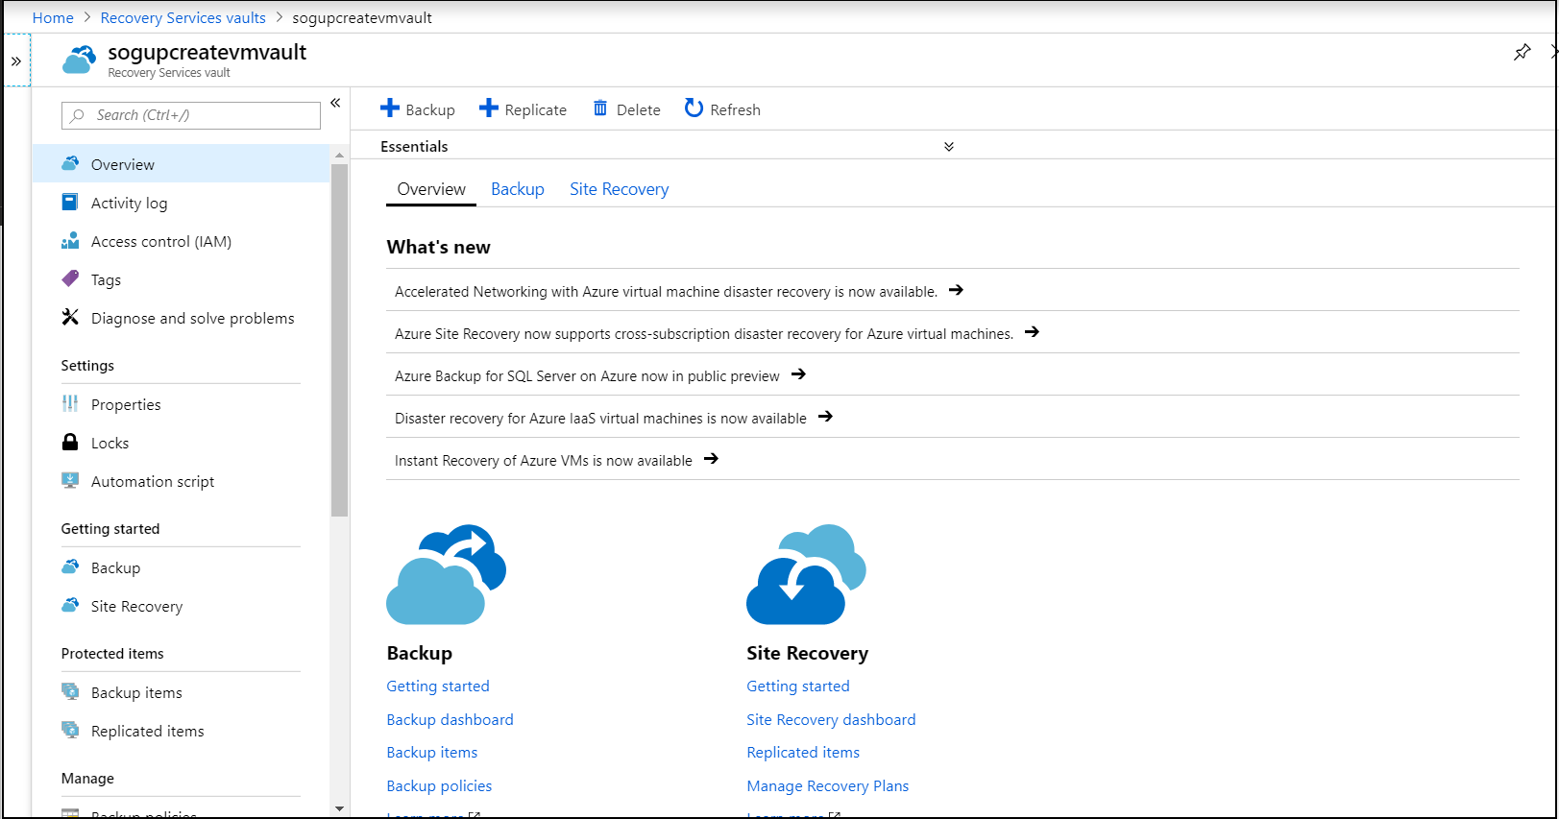Open Getting started link under Site Recovery

798,686
